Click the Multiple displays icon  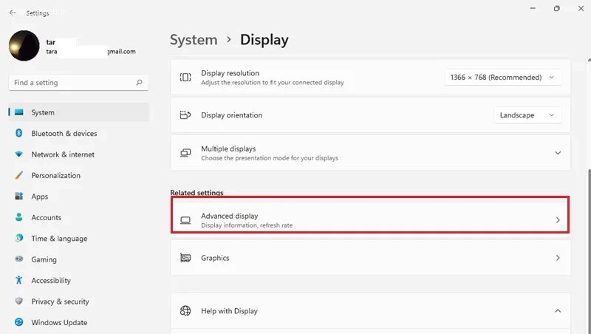click(185, 153)
